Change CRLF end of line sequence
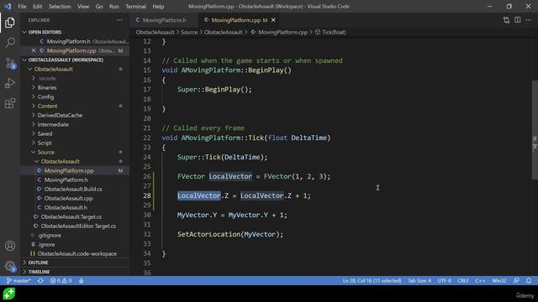538x302 pixels. point(462,280)
